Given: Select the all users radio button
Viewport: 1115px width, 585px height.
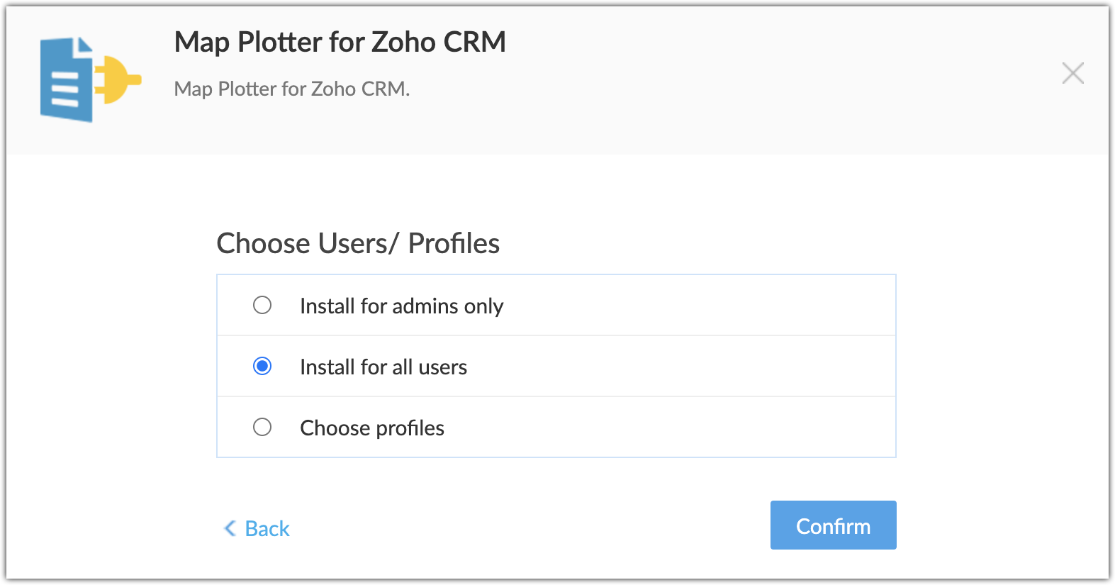Looking at the screenshot, I should coord(262,366).
